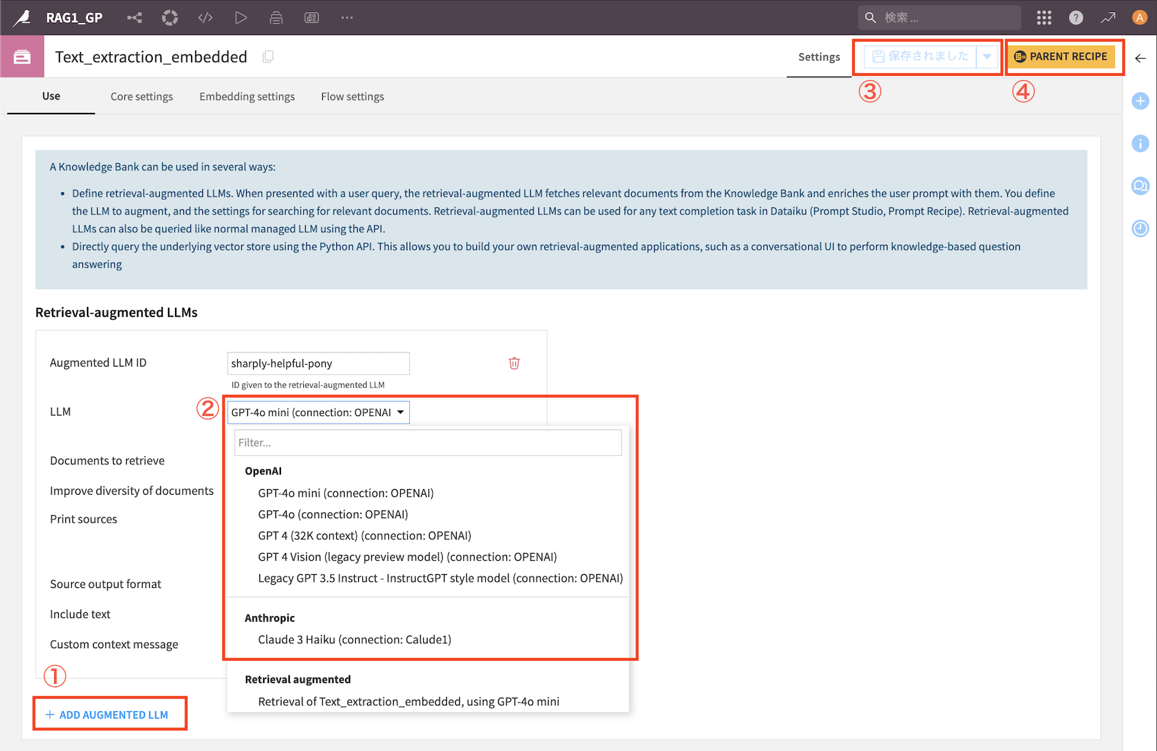1157x751 pixels.
Task: Copy the Text_extraction_embedded name icon
Action: (268, 57)
